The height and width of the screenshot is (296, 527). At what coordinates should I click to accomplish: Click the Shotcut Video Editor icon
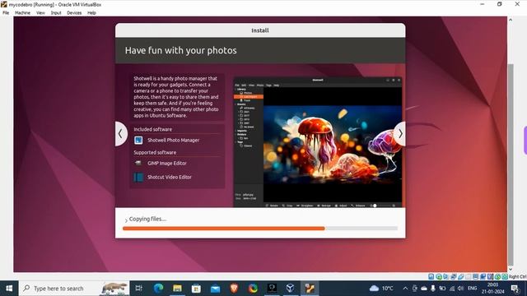tap(138, 177)
